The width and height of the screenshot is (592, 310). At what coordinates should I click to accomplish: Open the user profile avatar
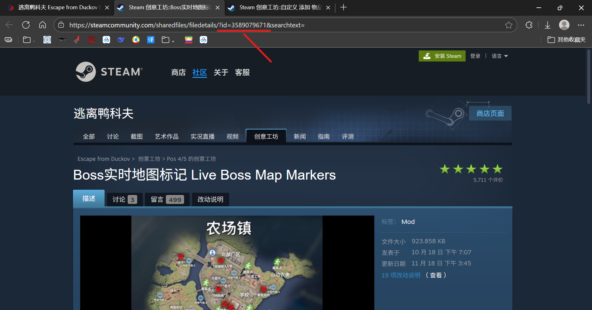pyautogui.click(x=564, y=25)
